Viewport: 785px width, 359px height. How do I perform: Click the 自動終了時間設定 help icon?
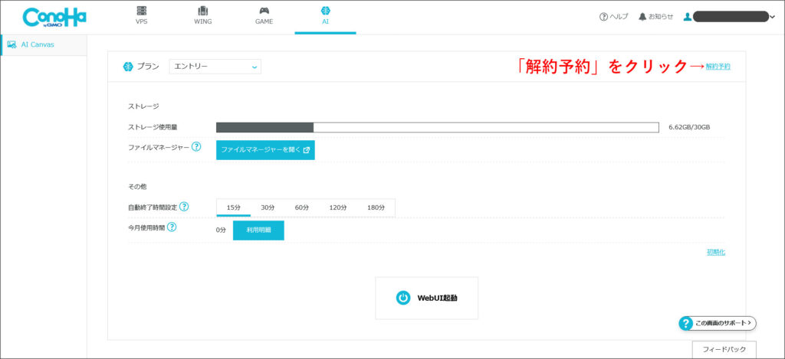[184, 207]
